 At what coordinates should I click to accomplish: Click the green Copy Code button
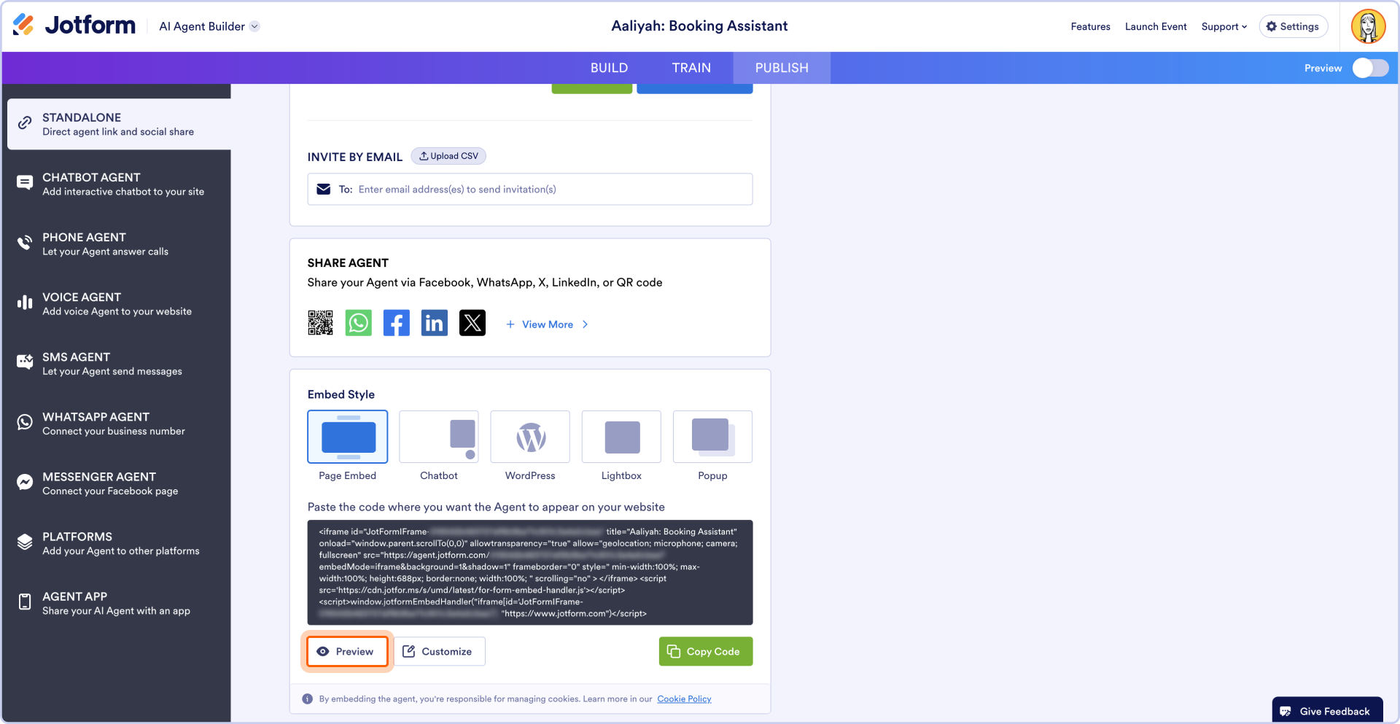click(x=706, y=651)
